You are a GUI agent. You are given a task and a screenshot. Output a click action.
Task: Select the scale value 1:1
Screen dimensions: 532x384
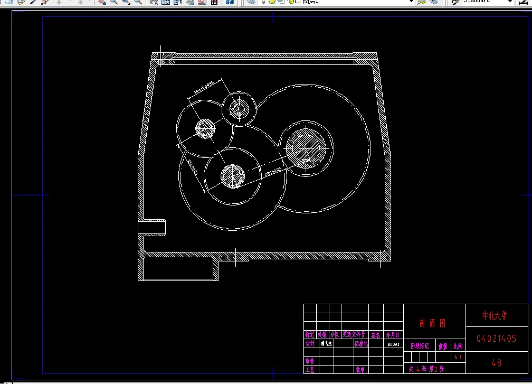point(458,357)
